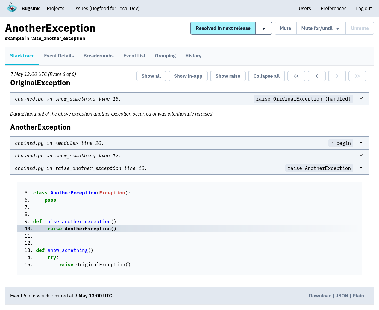Open the Mute for/until dropdown

click(x=321, y=28)
